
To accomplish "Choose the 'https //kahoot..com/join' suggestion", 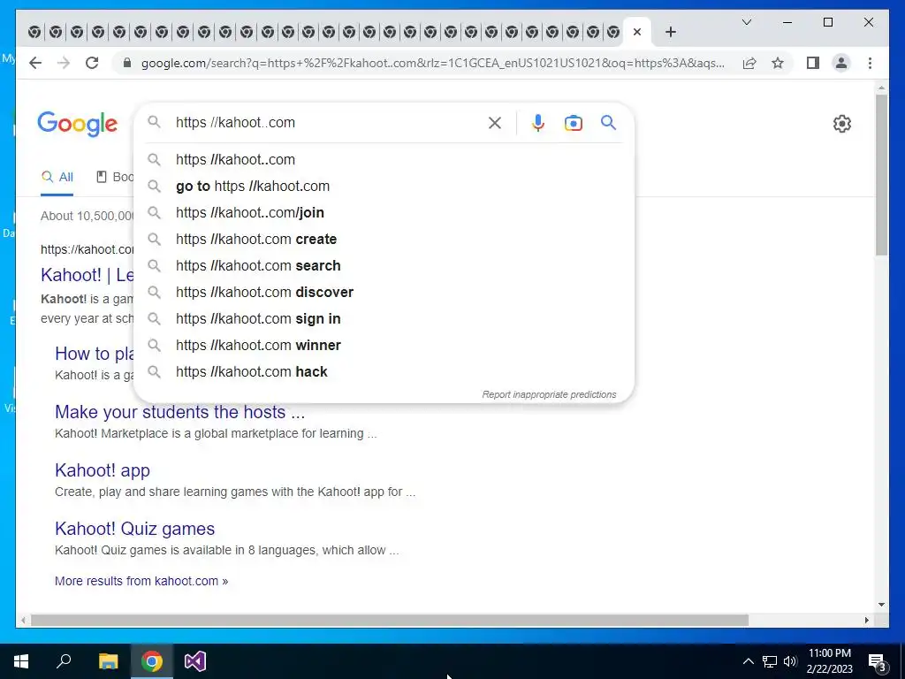I will click(x=384, y=212).
